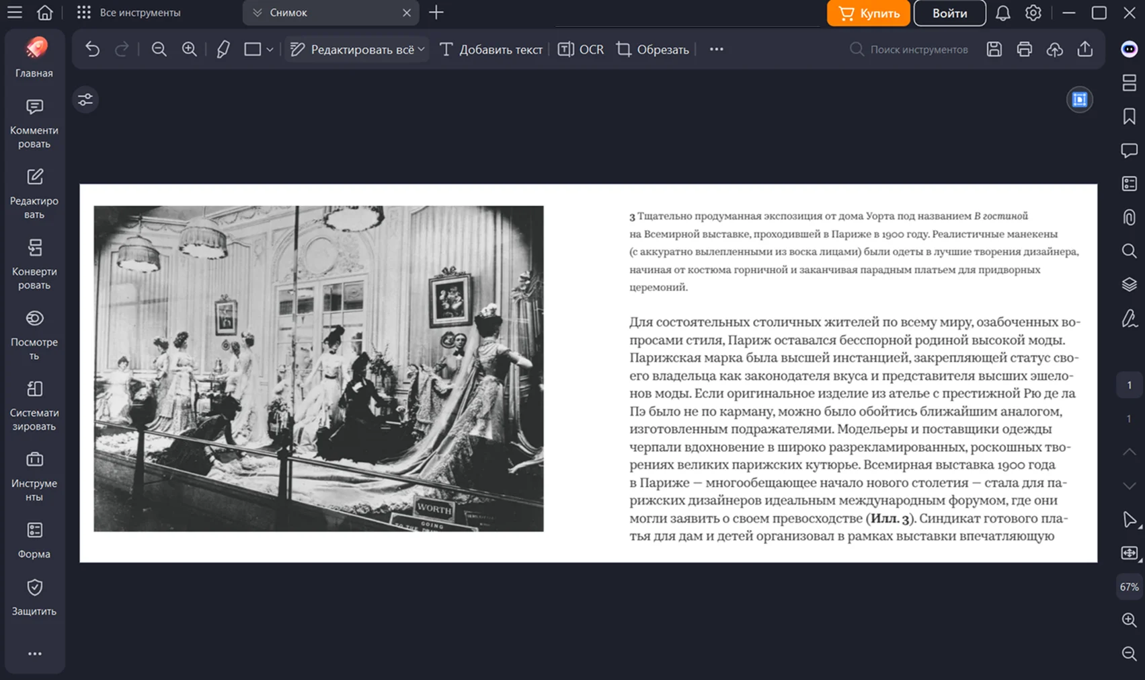The height and width of the screenshot is (680, 1145).
Task: Upload the file to cloud
Action: (x=1054, y=49)
